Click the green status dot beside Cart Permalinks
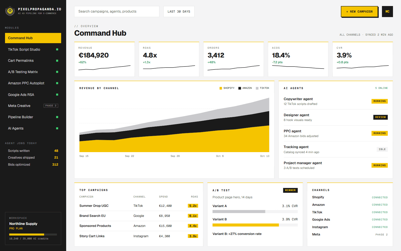Image resolution: width=401 pixels, height=251 pixels. 57,61
